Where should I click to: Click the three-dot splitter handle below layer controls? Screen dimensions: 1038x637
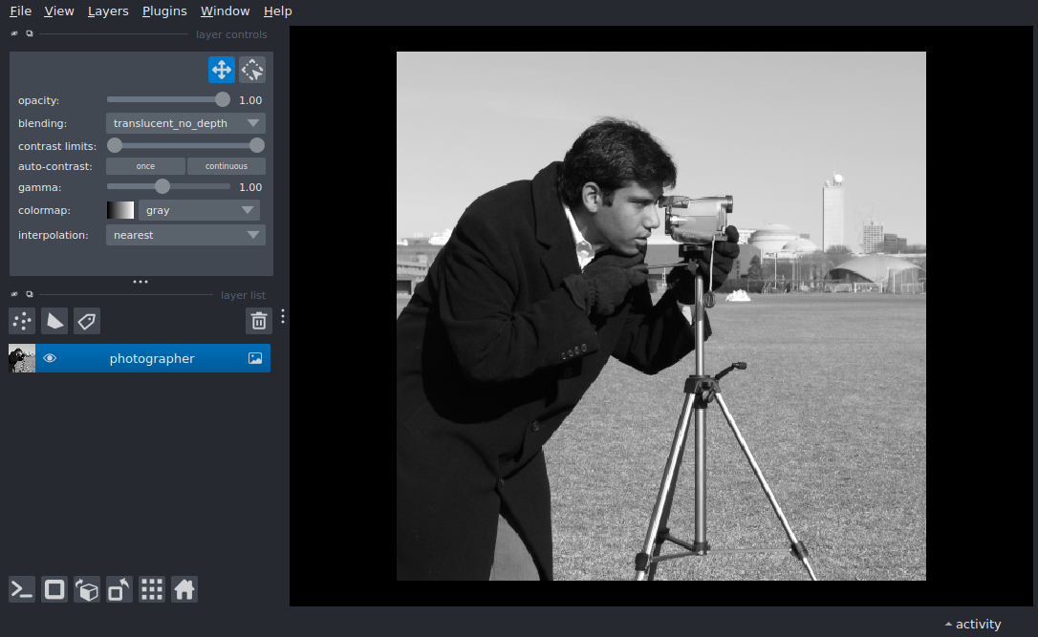[x=141, y=282]
